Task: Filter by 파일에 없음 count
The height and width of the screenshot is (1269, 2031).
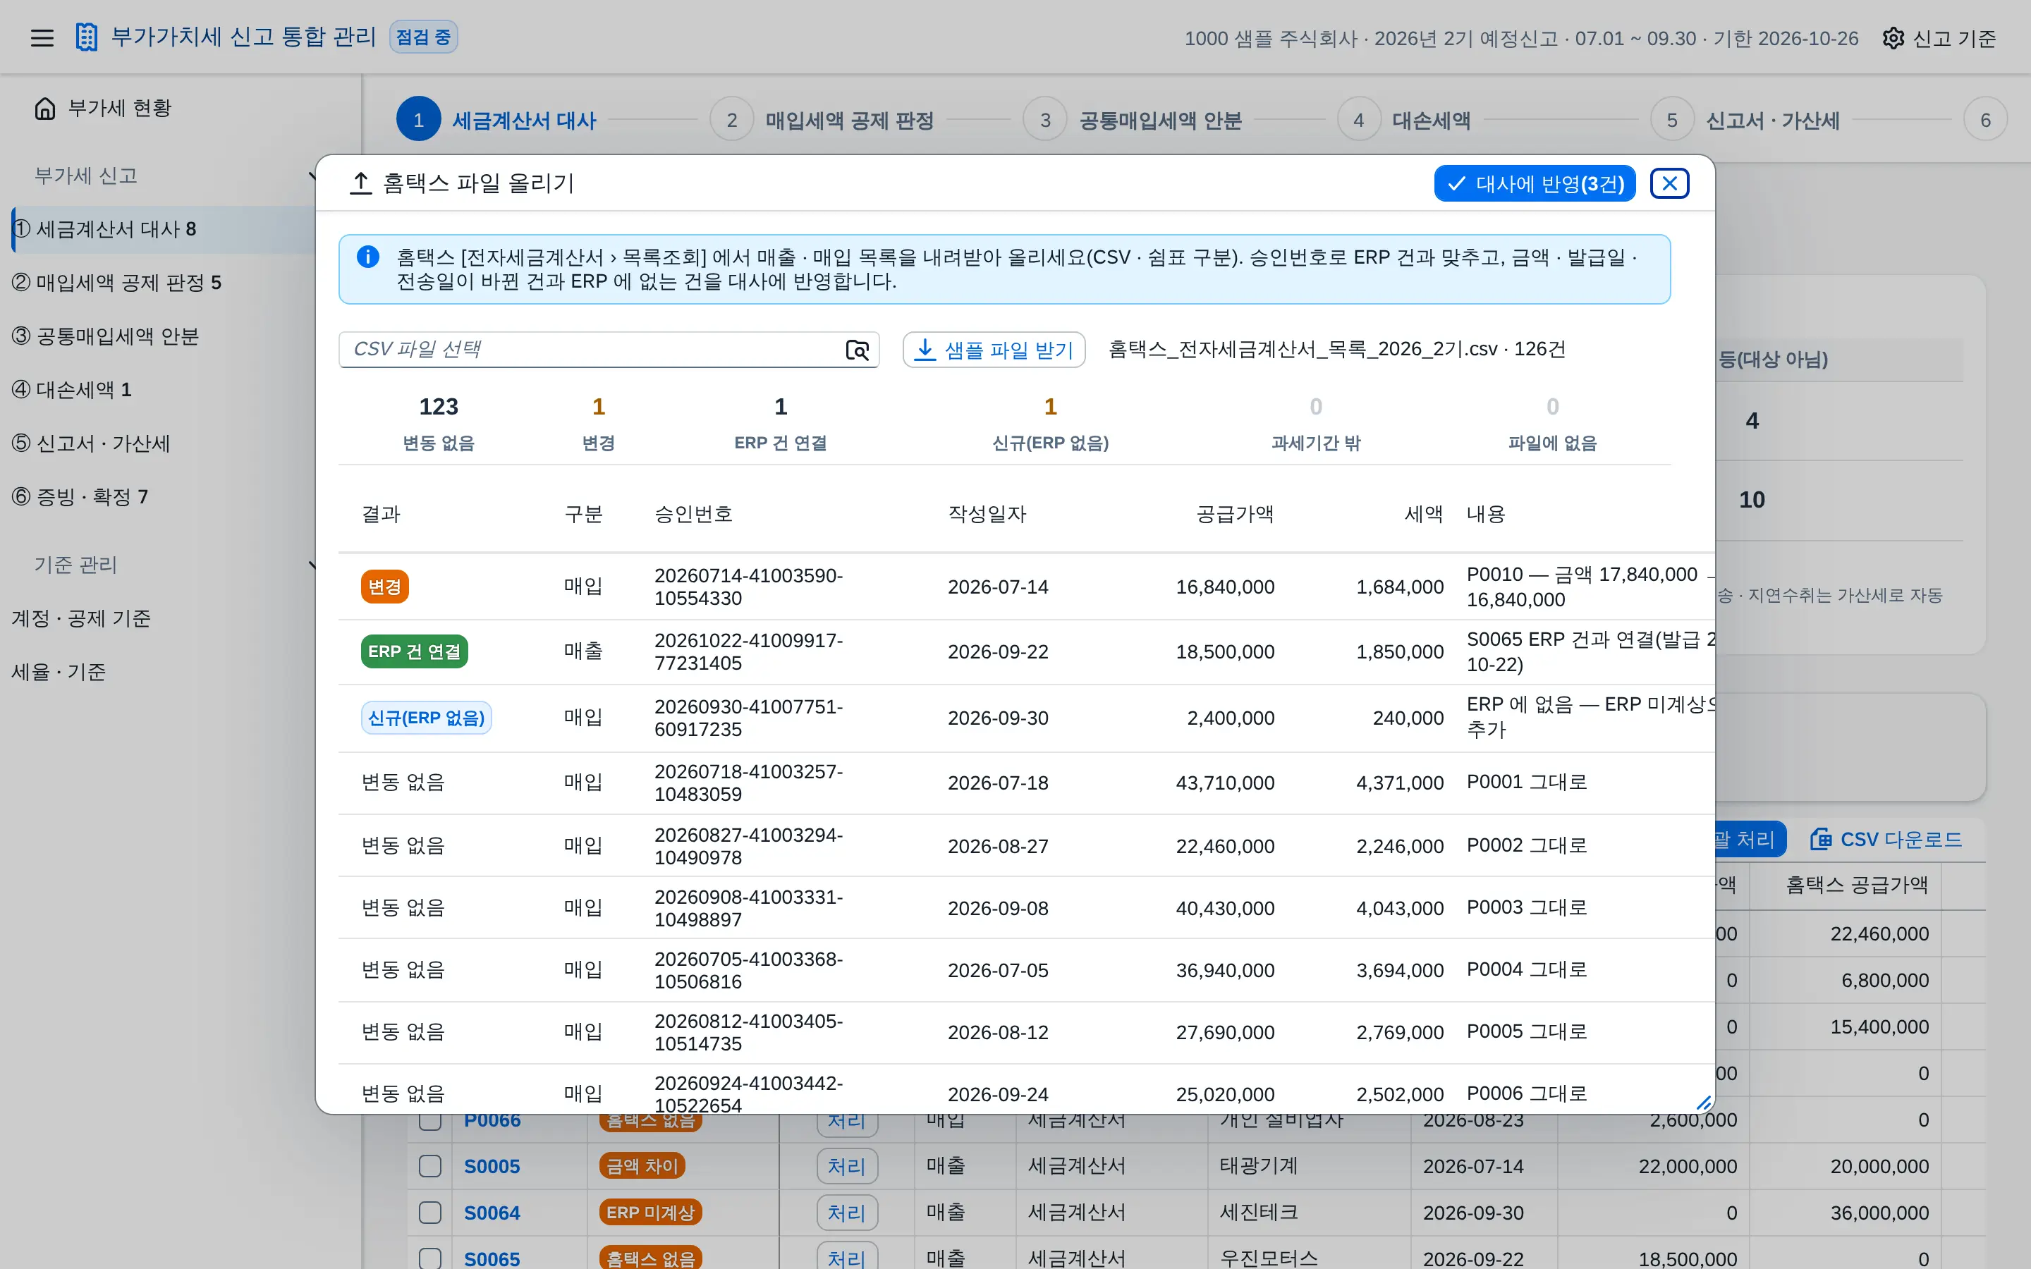Action: tap(1553, 424)
